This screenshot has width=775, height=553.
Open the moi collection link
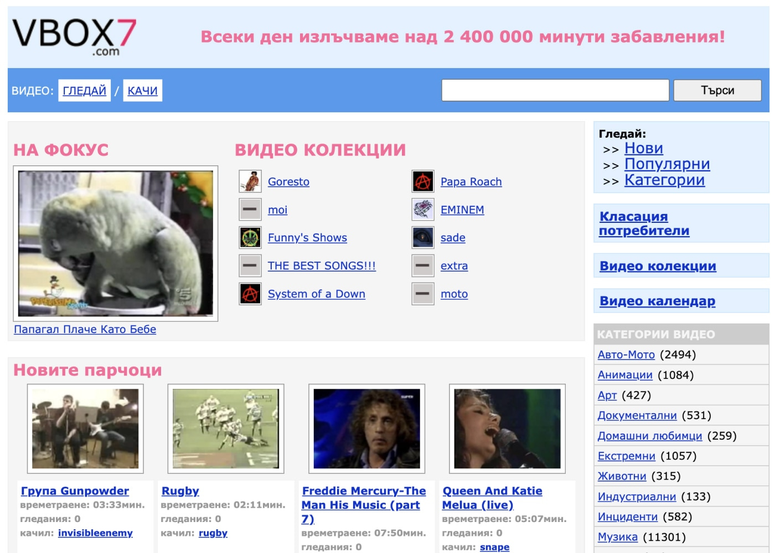(x=277, y=210)
